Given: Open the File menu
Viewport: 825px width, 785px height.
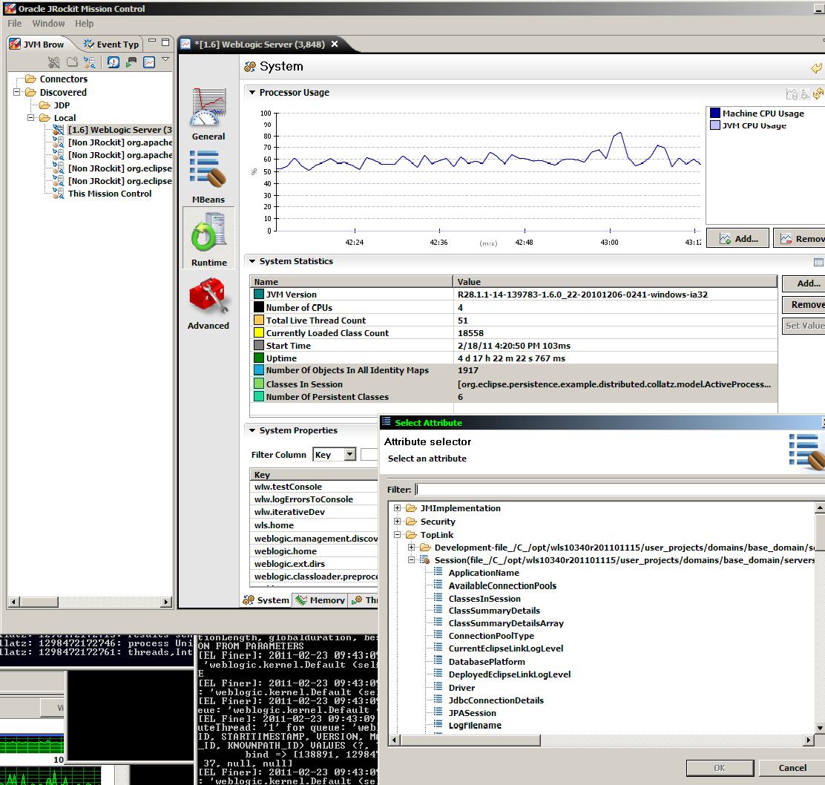Looking at the screenshot, I should coord(15,24).
